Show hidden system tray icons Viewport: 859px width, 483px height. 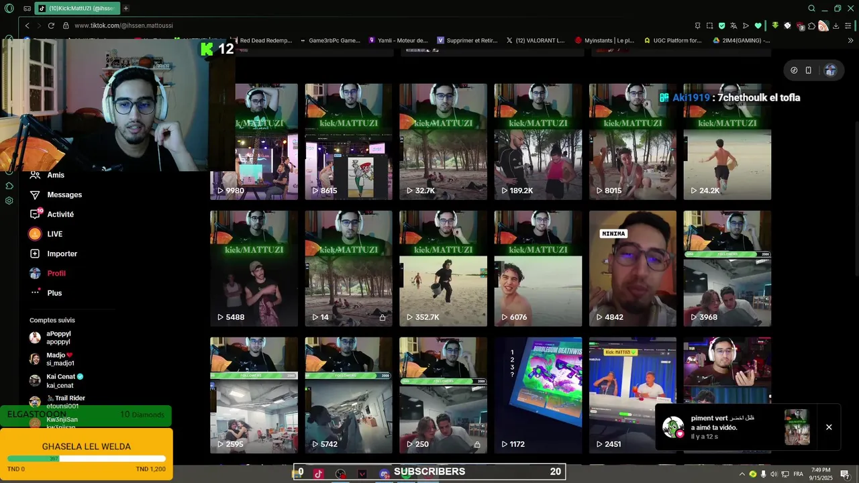coord(742,474)
